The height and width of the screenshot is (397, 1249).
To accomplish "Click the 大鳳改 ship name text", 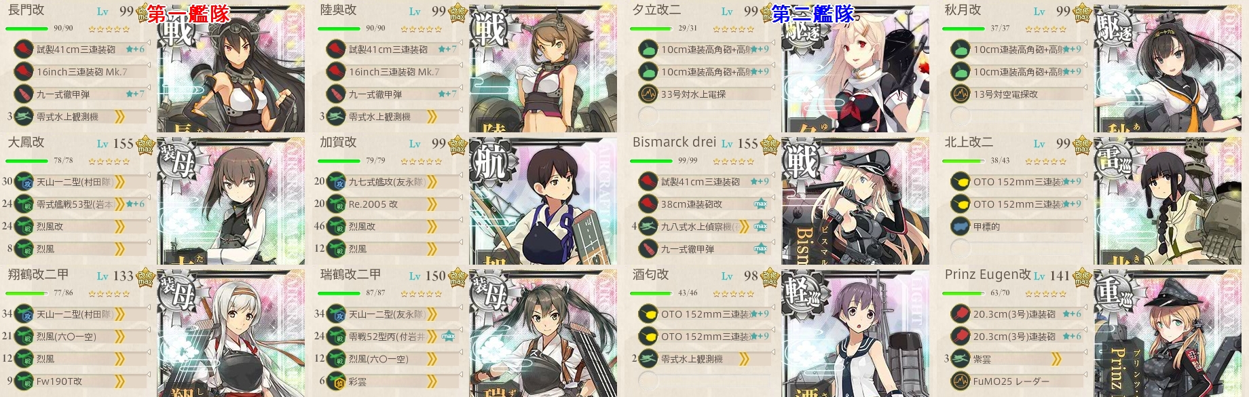I will tap(26, 143).
